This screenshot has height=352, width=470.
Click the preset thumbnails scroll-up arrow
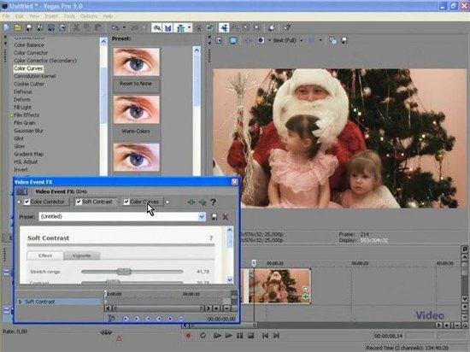point(197,50)
